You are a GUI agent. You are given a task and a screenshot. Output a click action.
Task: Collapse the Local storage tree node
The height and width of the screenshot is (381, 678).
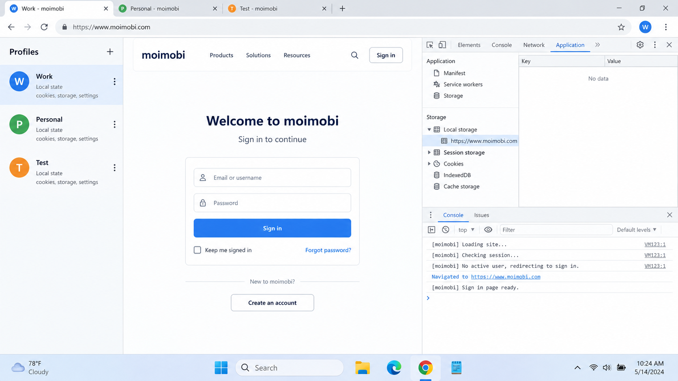click(429, 130)
